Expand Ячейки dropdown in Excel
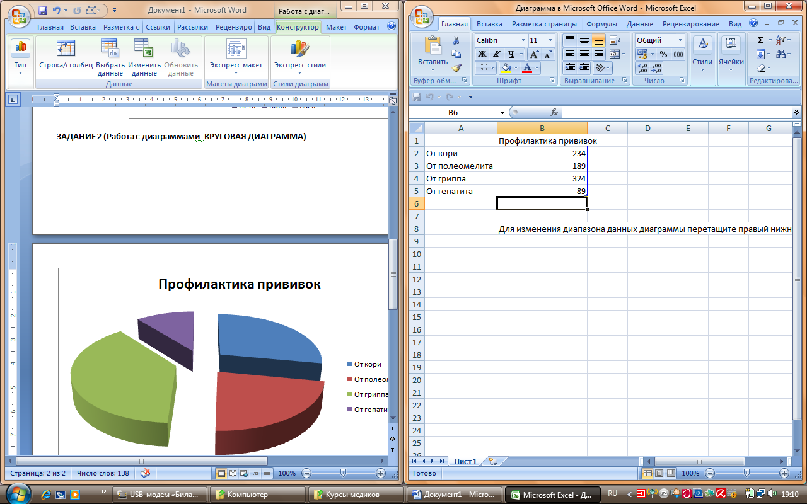The image size is (807, 504). [731, 71]
